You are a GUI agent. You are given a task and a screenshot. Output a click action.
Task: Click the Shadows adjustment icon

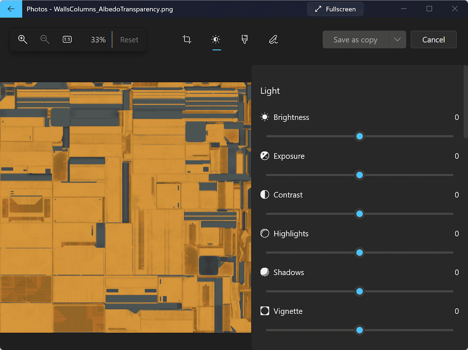pyautogui.click(x=264, y=272)
